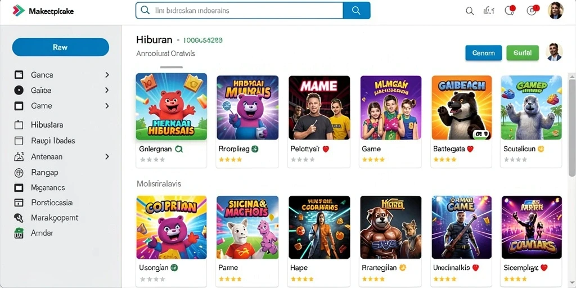The image size is (576, 288).
Task: Click the green icon beside Usongjan
Action: point(174,267)
